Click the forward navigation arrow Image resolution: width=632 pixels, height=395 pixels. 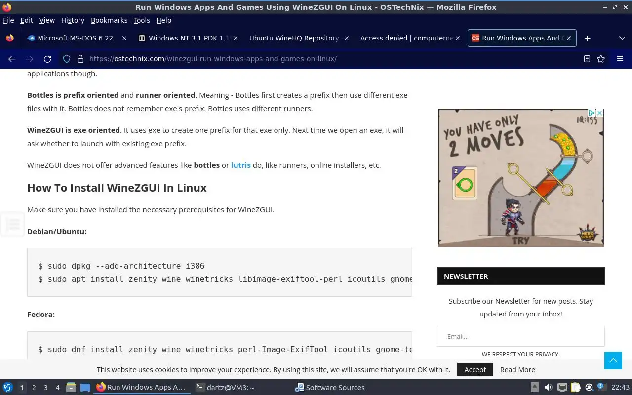pos(30,59)
